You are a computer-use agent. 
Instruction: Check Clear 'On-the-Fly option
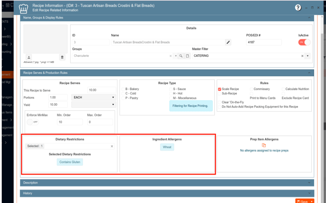(219, 102)
